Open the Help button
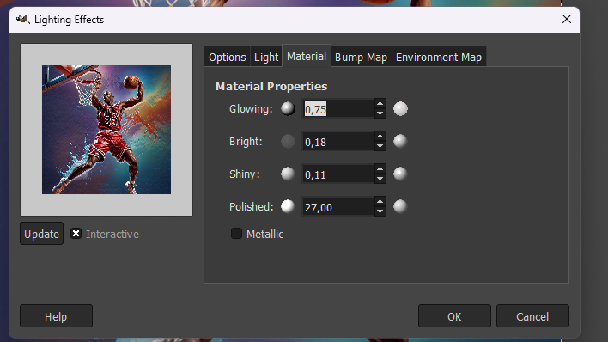608x342 pixels. coord(56,316)
